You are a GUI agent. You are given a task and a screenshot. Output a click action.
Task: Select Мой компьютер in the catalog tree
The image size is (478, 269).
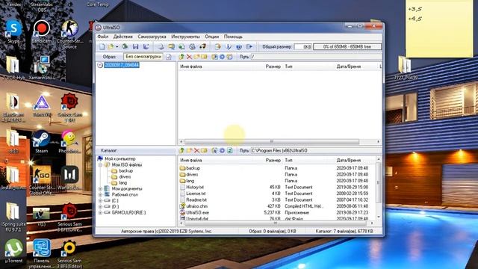119,159
